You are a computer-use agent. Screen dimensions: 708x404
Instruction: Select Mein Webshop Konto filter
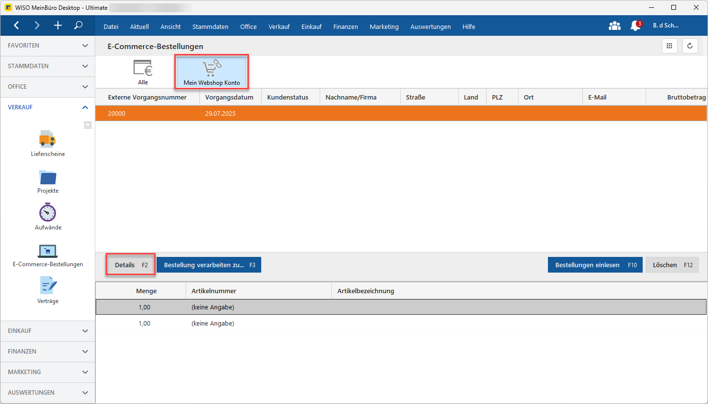[x=212, y=73]
